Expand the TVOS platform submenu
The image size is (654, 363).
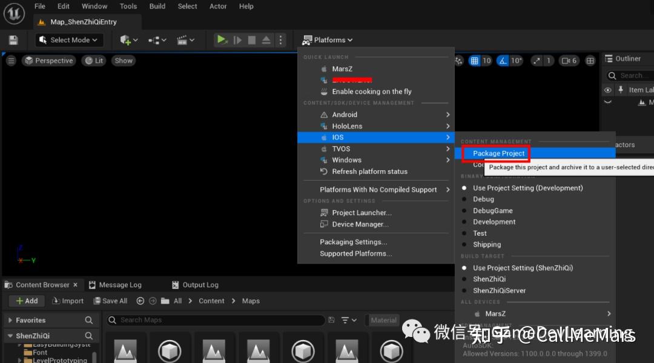coord(376,149)
